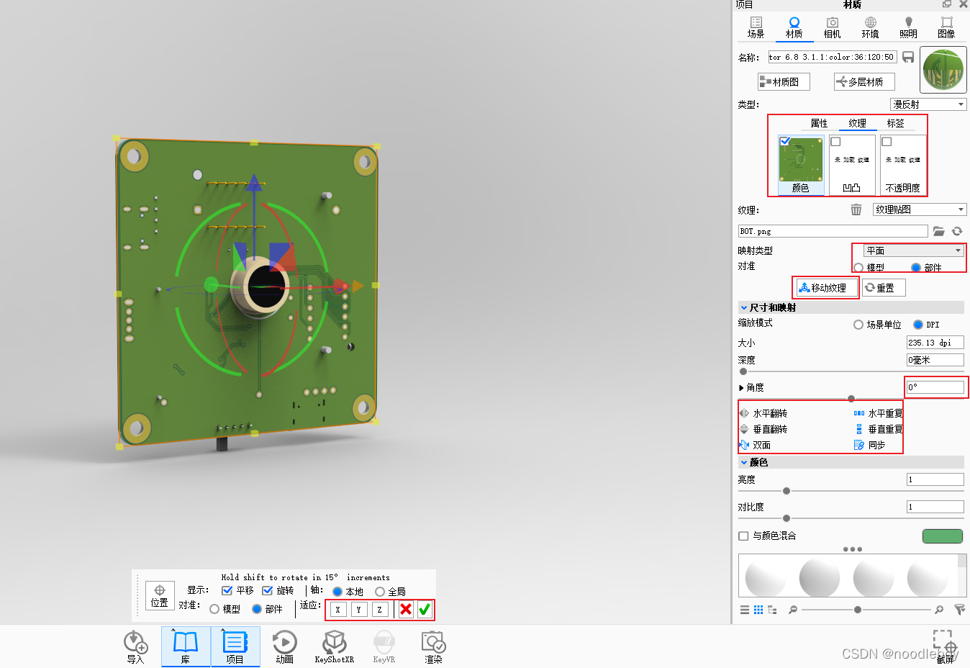The image size is (970, 668).
Task: Switch to the 场景 tab
Action: pyautogui.click(x=756, y=28)
